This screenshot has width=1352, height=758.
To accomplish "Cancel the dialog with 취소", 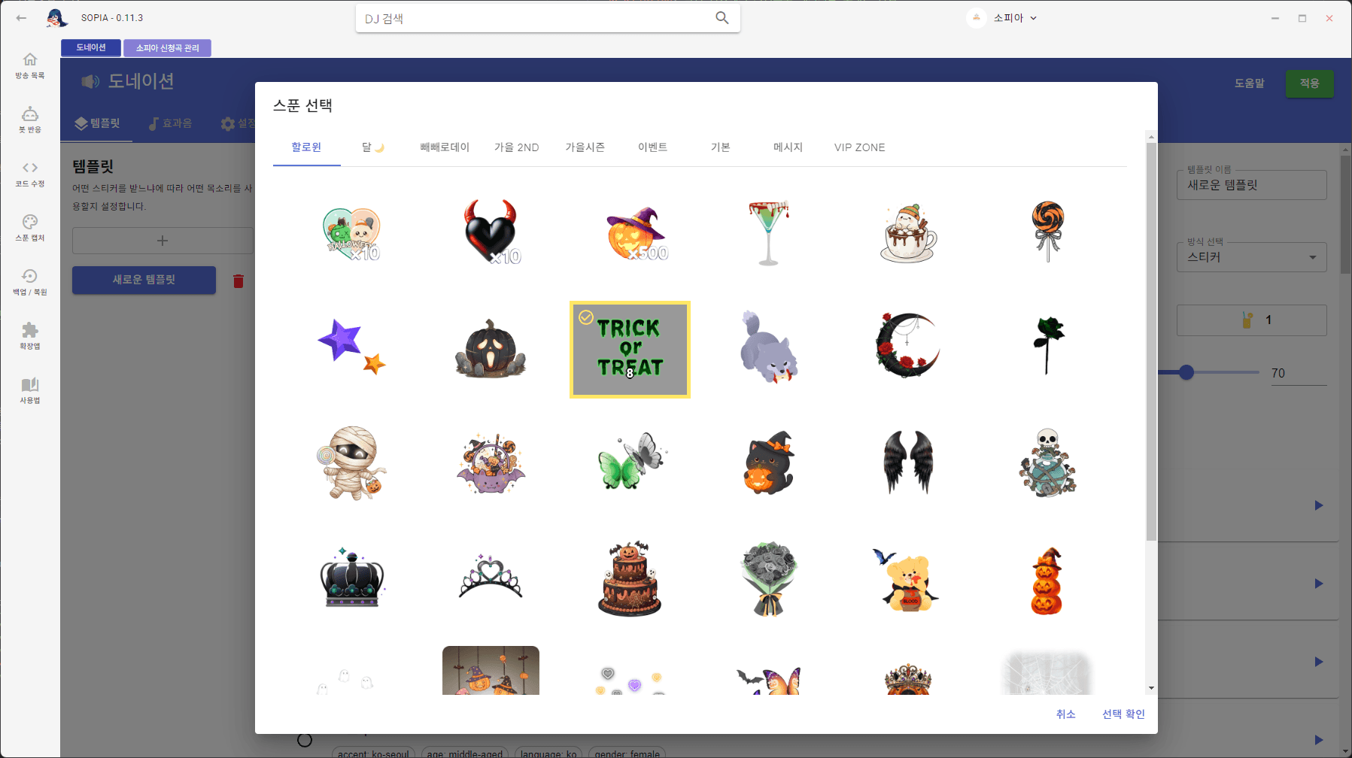I will point(1065,714).
